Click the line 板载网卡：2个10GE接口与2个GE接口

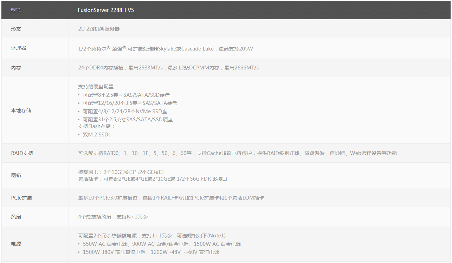point(121,172)
